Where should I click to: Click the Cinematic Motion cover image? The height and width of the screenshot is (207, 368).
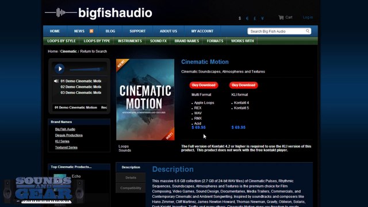[x=145, y=99]
